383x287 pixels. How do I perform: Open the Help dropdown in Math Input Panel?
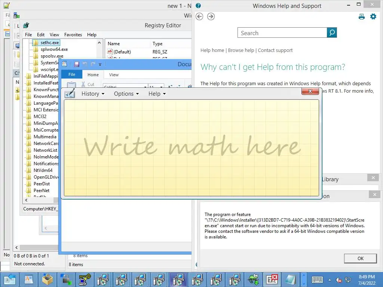157,94
